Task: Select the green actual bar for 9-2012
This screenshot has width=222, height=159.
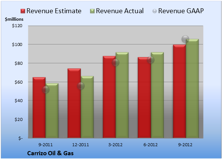Action: pos(192,88)
